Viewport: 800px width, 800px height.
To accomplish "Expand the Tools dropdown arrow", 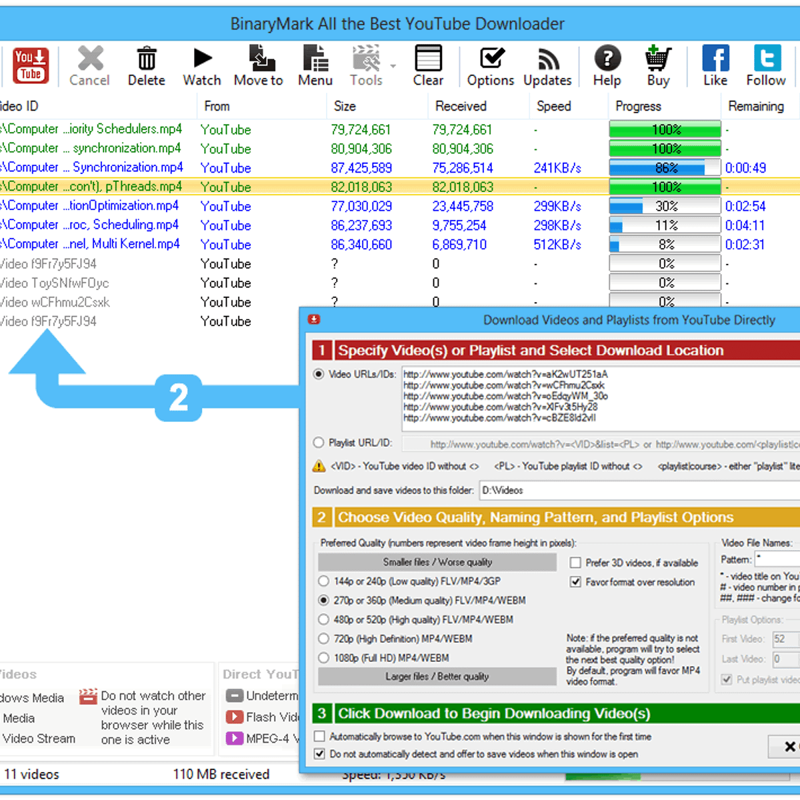I will coord(393,66).
